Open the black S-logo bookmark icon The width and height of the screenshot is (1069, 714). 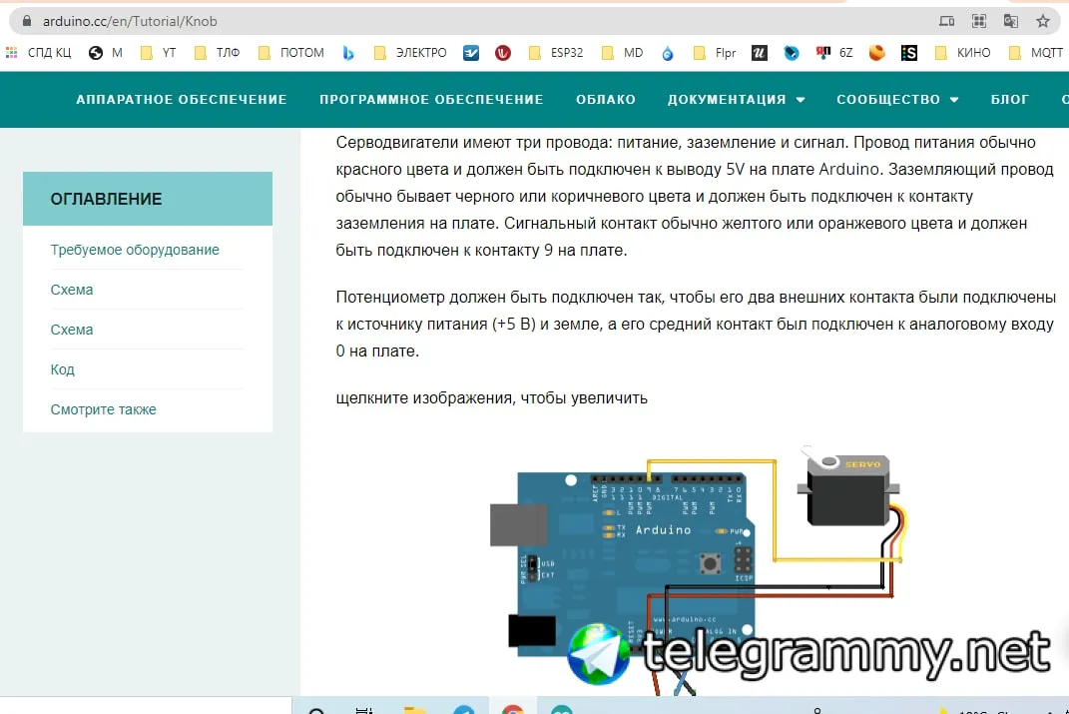tap(908, 53)
